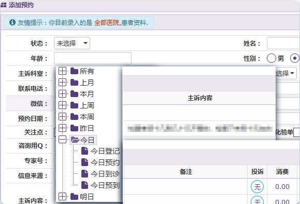Click the 所有 folder icon

click(74, 71)
